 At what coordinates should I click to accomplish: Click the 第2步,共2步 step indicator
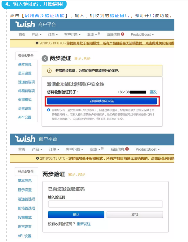pos(77,174)
